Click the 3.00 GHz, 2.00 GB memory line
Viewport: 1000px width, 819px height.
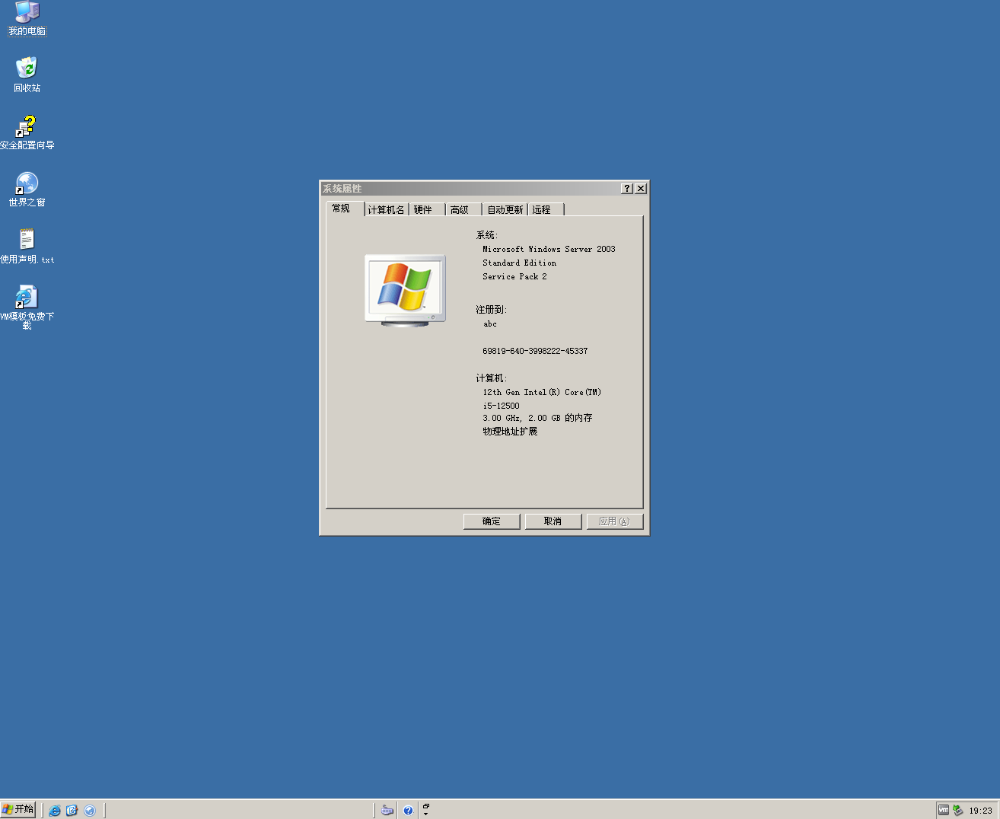(x=537, y=418)
